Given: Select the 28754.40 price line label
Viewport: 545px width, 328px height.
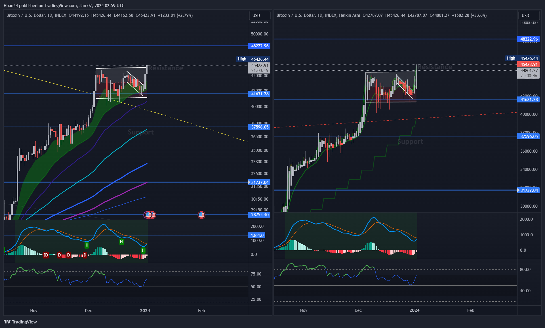Looking at the screenshot, I should pos(260,215).
